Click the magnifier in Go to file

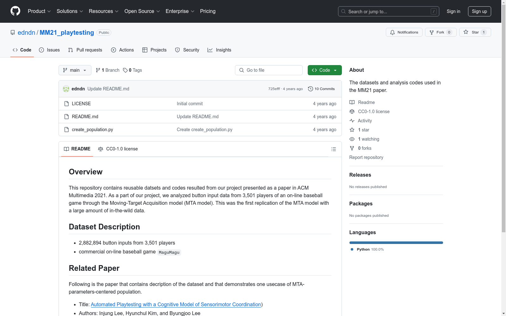coord(242,70)
